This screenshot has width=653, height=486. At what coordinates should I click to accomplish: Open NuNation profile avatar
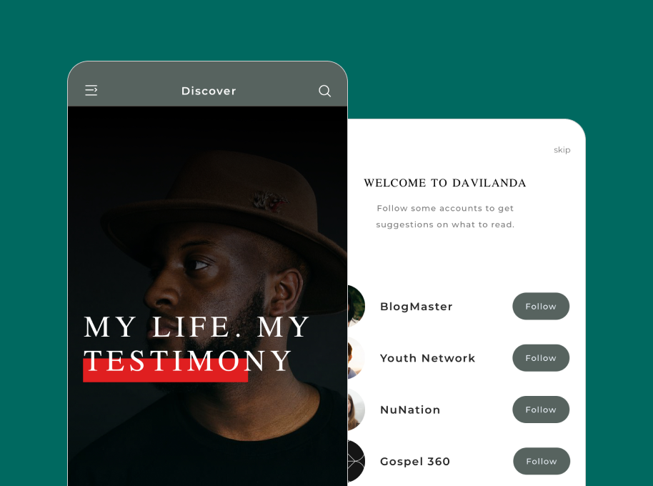pyautogui.click(x=357, y=410)
